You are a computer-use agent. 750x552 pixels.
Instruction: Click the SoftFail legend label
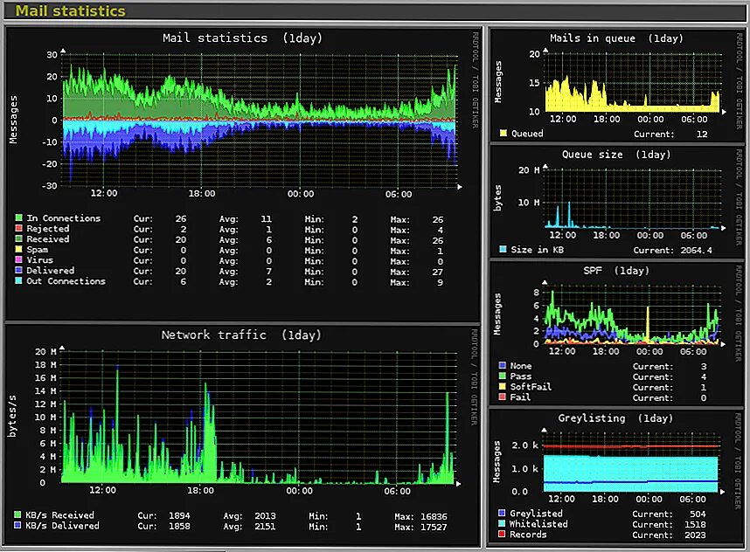coord(531,387)
